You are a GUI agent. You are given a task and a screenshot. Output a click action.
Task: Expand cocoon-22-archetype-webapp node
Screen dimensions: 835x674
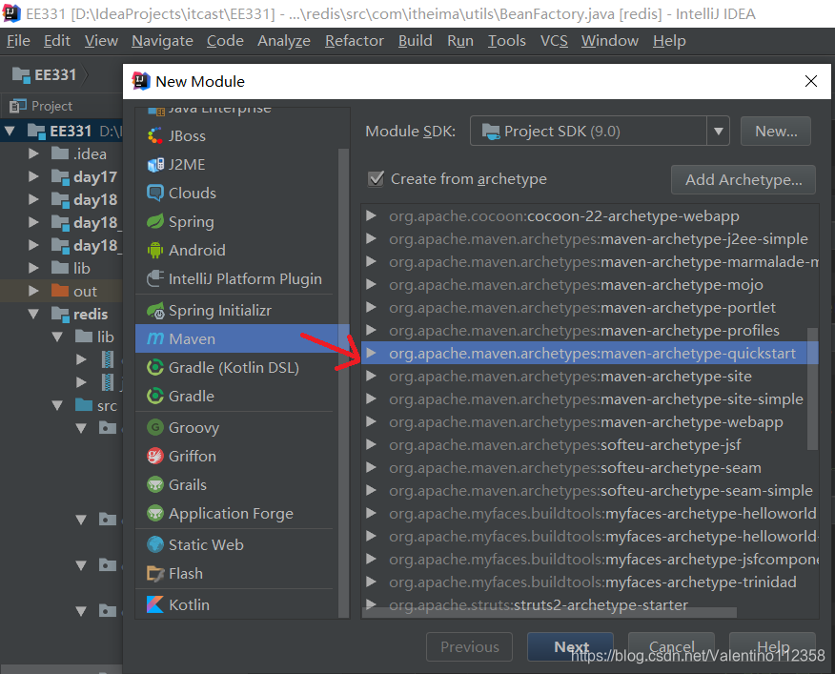371,215
